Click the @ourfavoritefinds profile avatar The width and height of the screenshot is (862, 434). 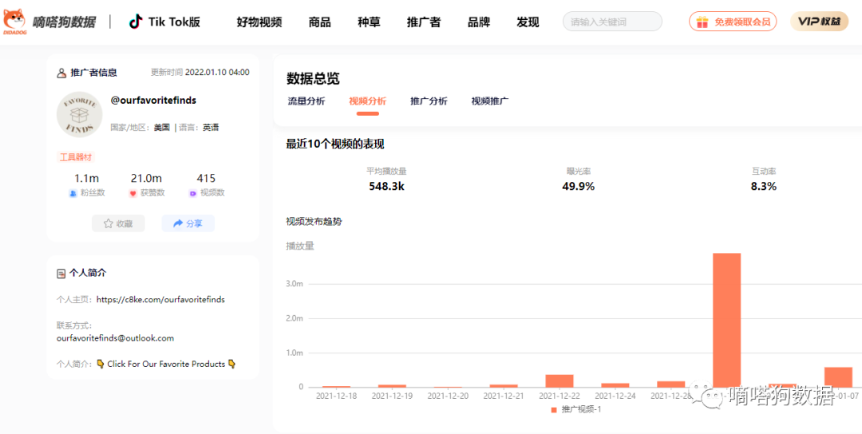(80, 114)
